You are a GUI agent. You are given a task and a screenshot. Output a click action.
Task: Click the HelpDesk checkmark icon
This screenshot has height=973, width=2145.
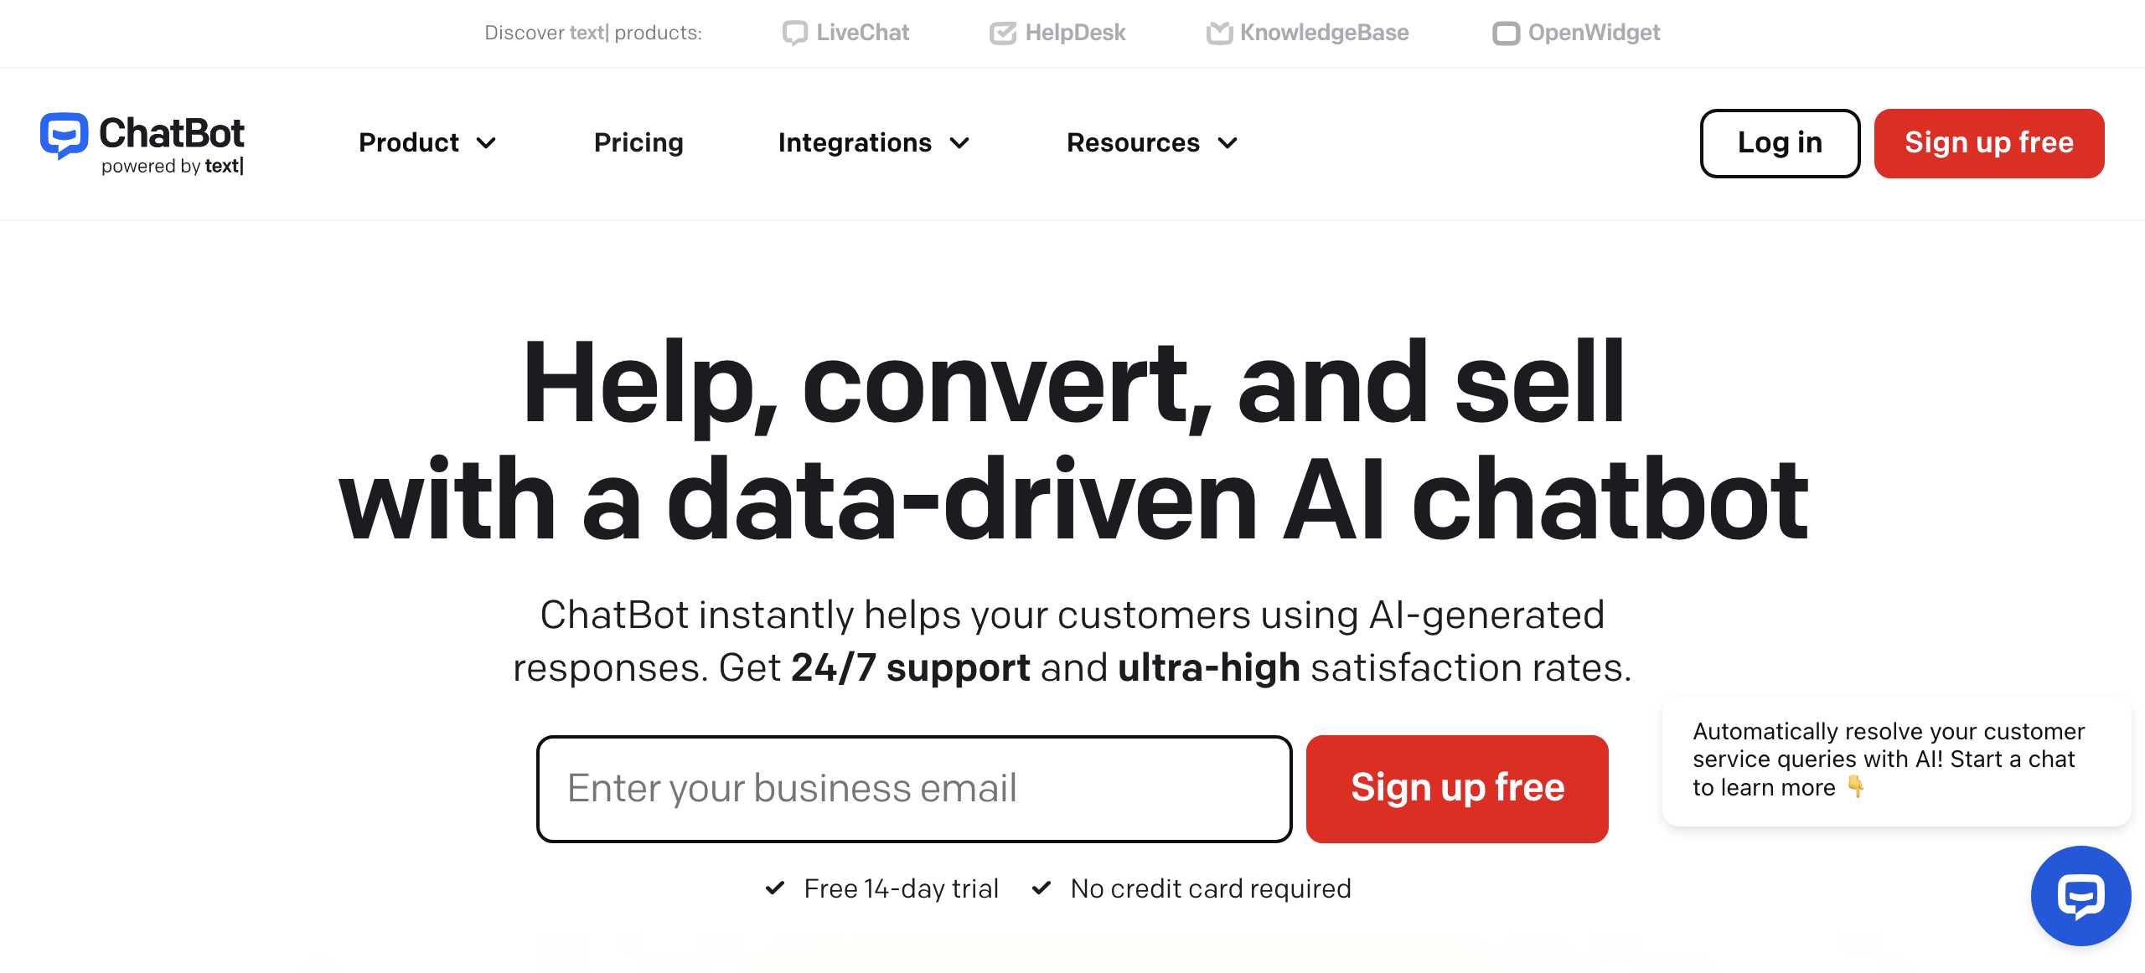click(1002, 33)
